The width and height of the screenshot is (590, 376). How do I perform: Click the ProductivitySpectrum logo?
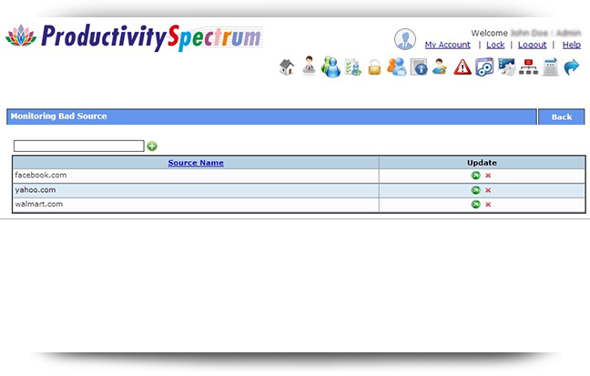135,37
